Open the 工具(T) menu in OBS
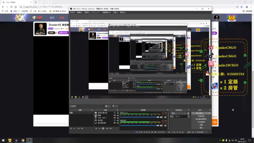Screen dimensions: 254x143 coord(115,12)
